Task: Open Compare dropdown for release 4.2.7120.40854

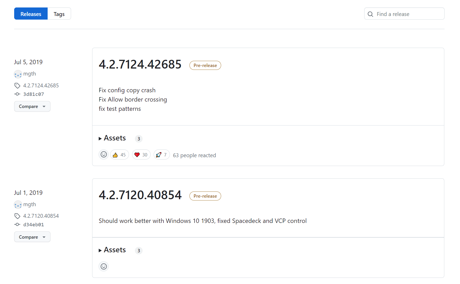Action: point(32,237)
